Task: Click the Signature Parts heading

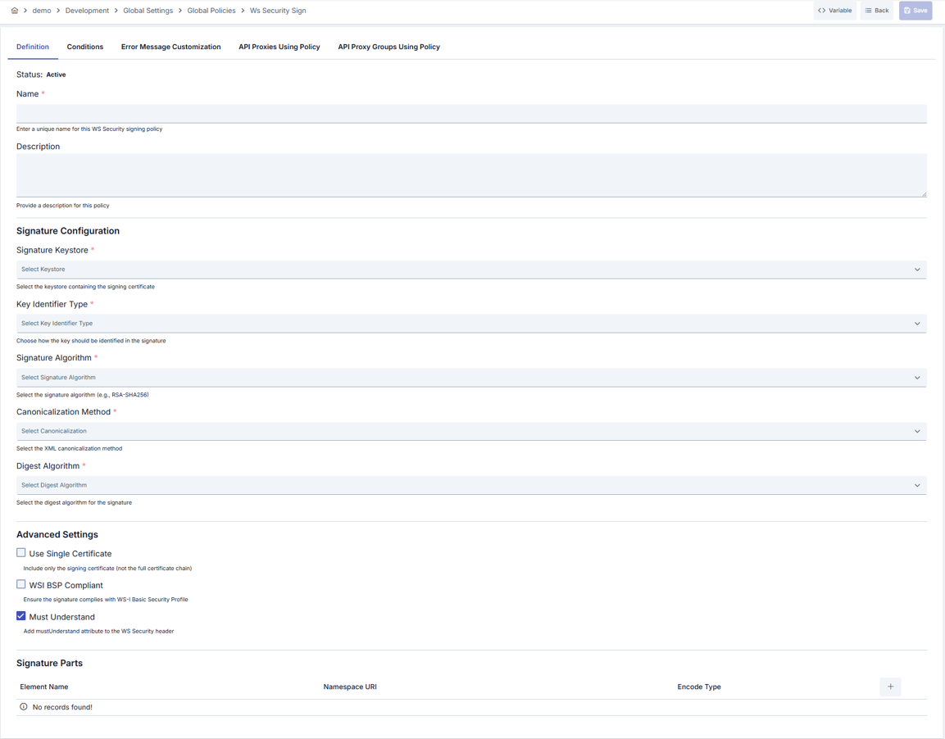Action: coord(49,663)
